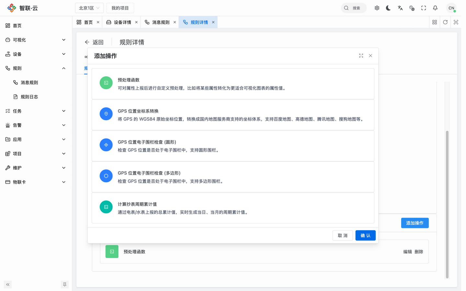Collapse the sidebar with double-chevron icon
Viewport: 466px width, 291px height.
tap(8, 285)
